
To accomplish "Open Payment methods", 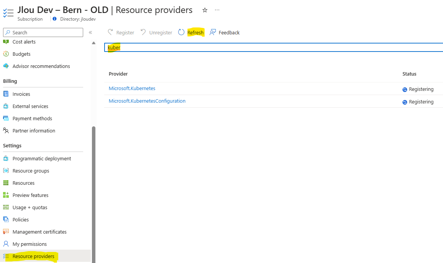I will (32, 118).
